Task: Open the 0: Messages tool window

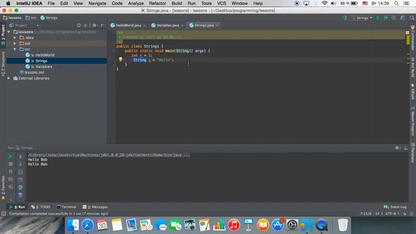Action: click(95, 207)
